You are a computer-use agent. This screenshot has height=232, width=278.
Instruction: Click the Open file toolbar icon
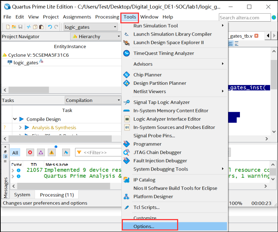point(14,27)
